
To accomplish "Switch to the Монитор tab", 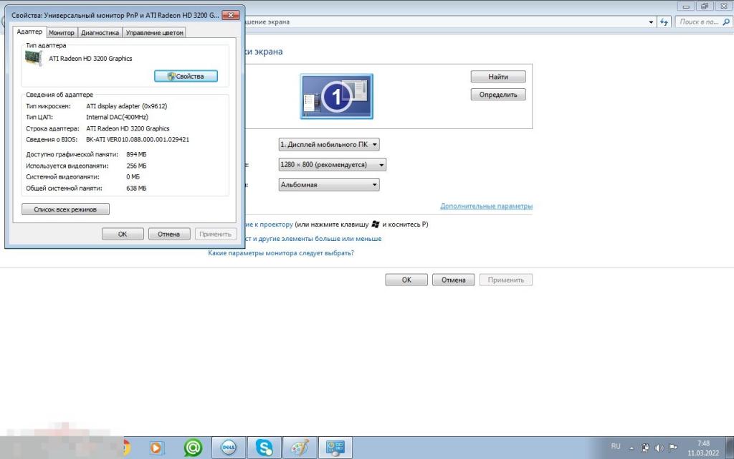I will coord(62,33).
